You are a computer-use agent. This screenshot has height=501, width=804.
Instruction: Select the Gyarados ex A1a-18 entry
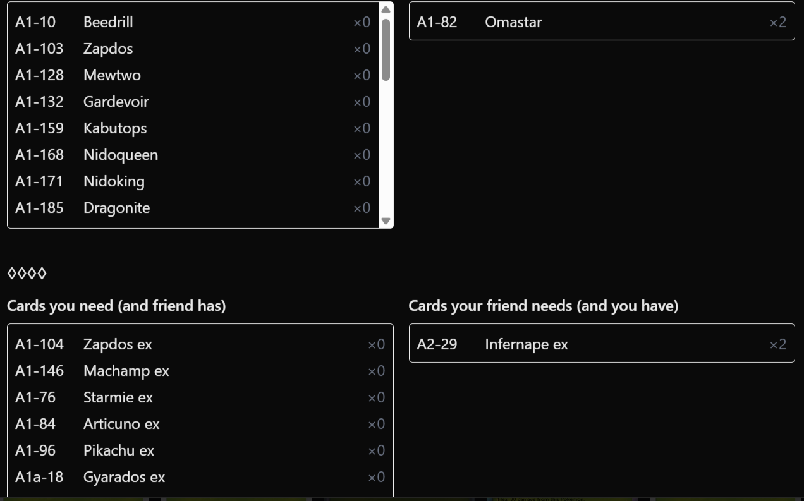(200, 477)
